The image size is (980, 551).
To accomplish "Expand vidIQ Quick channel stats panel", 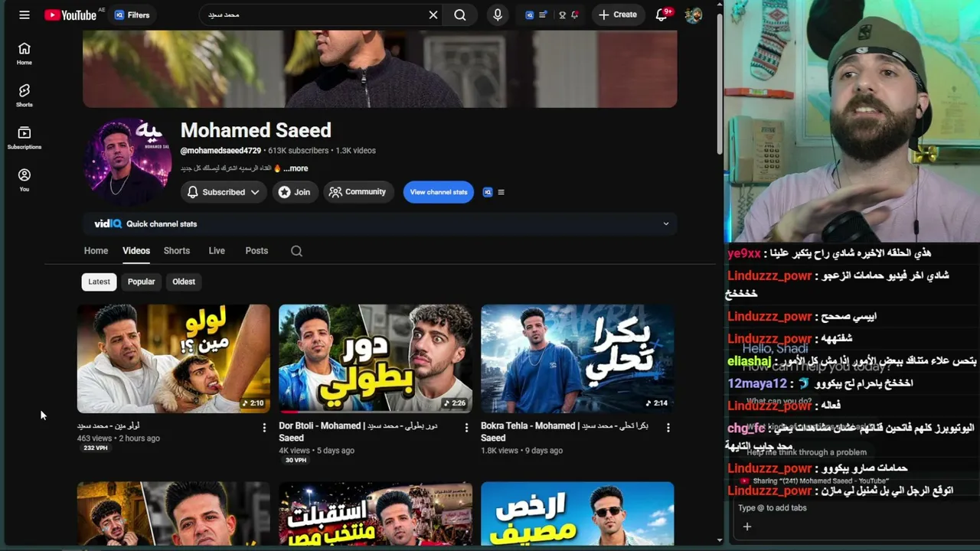I will pos(380,224).
